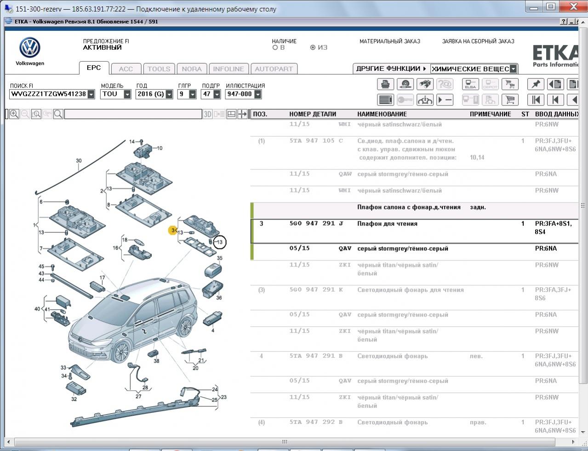Click help '?' button in ETKA title bar
The height and width of the screenshot is (451, 588).
click(564, 22)
